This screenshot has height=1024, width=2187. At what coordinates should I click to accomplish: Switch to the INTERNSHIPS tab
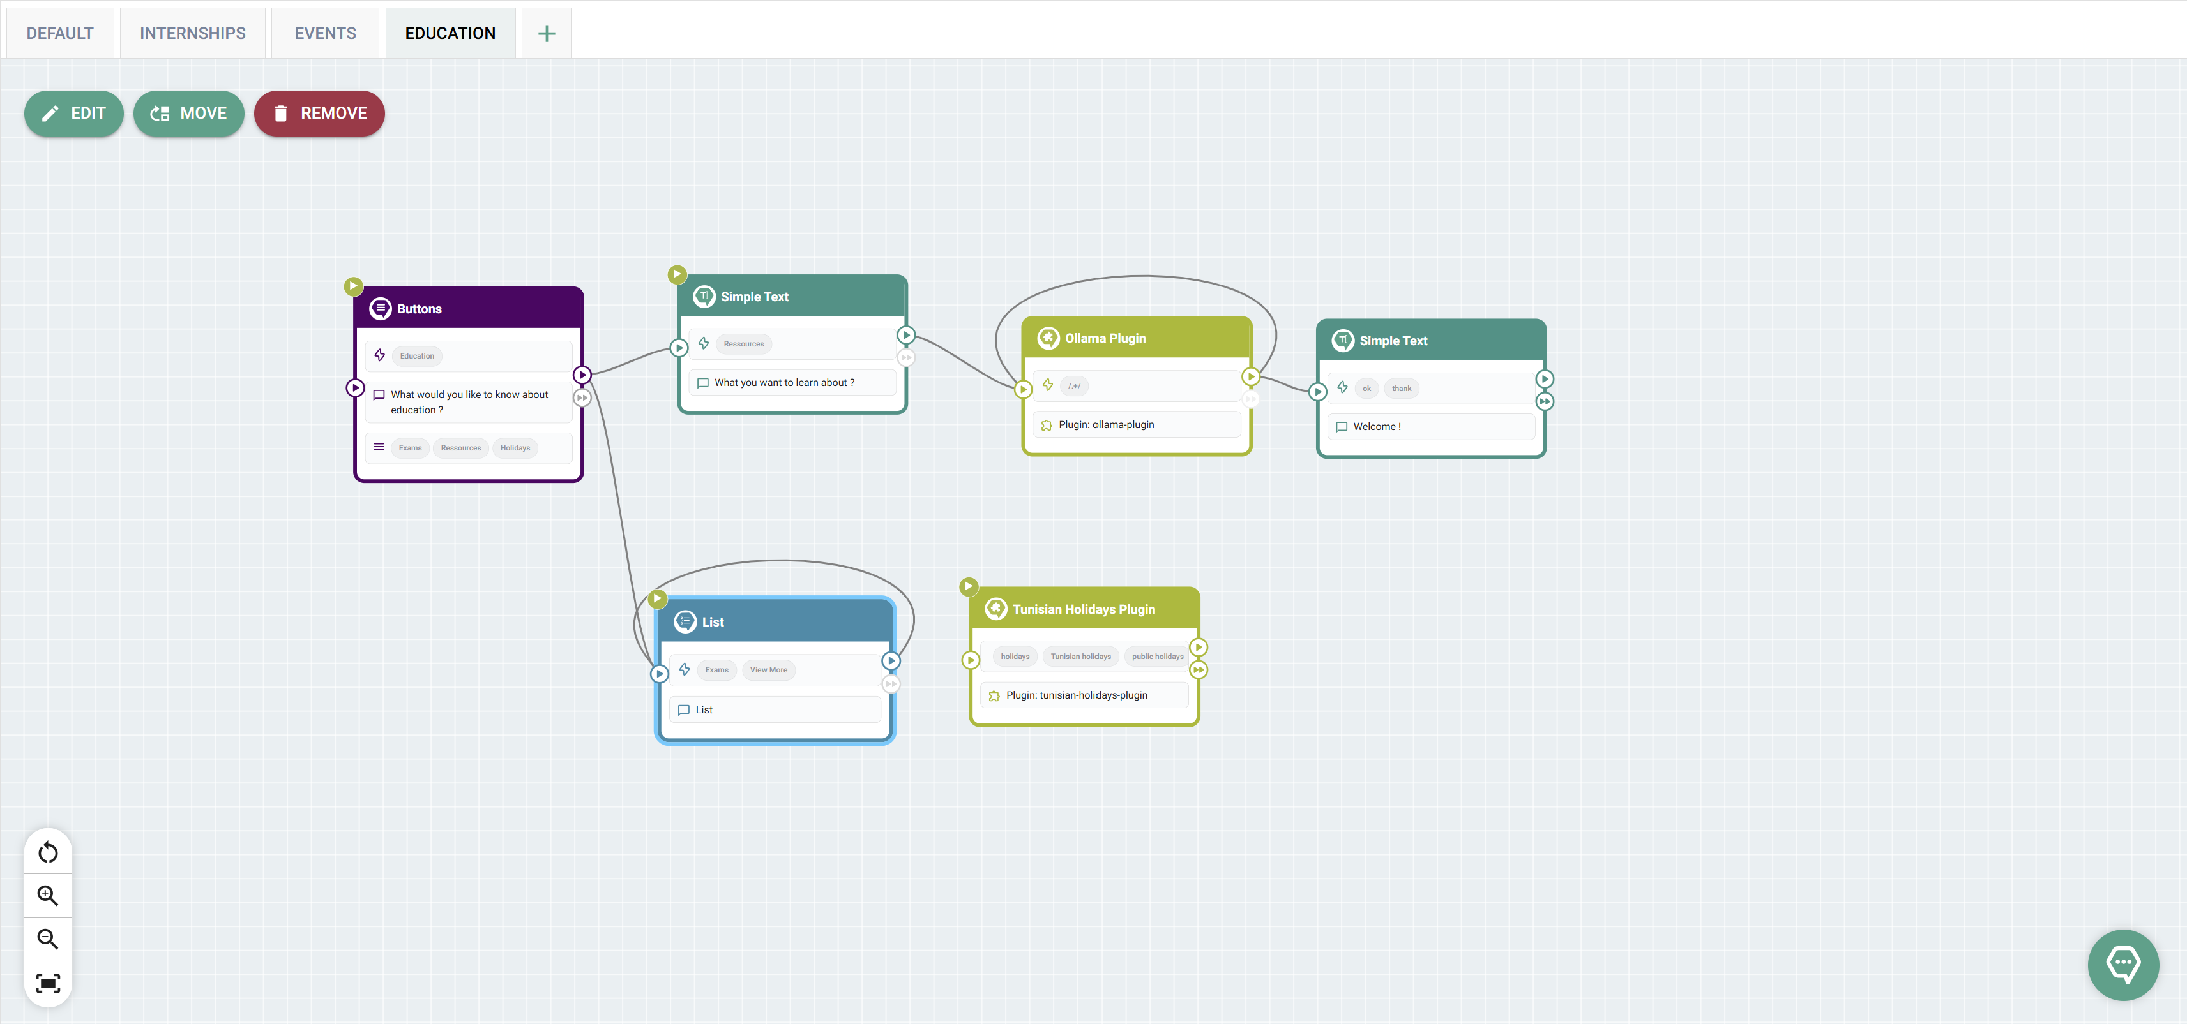point(193,34)
